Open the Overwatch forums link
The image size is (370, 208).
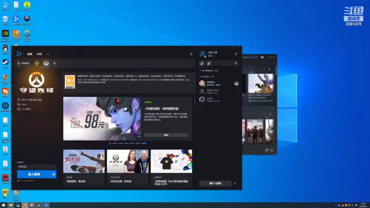click(x=23, y=104)
